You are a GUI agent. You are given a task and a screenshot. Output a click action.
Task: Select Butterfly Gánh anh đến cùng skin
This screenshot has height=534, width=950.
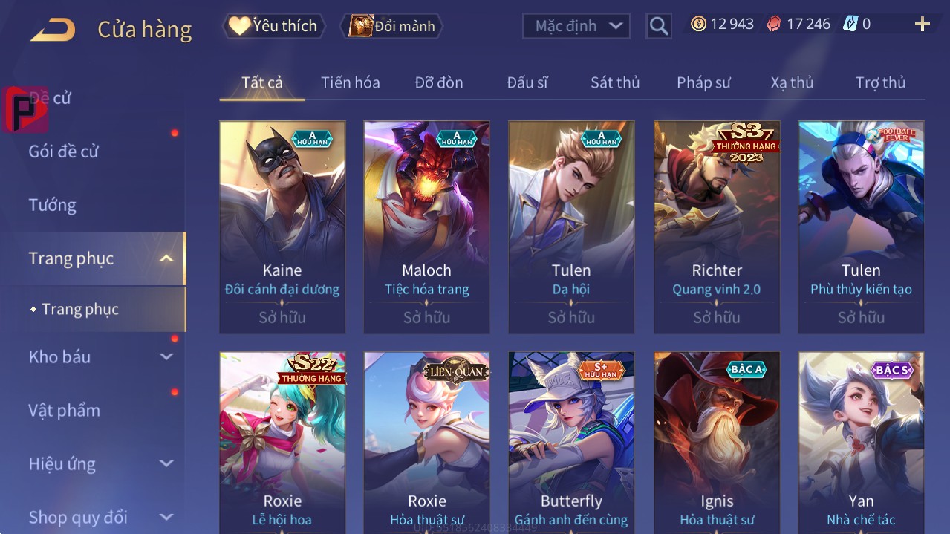coord(571,443)
